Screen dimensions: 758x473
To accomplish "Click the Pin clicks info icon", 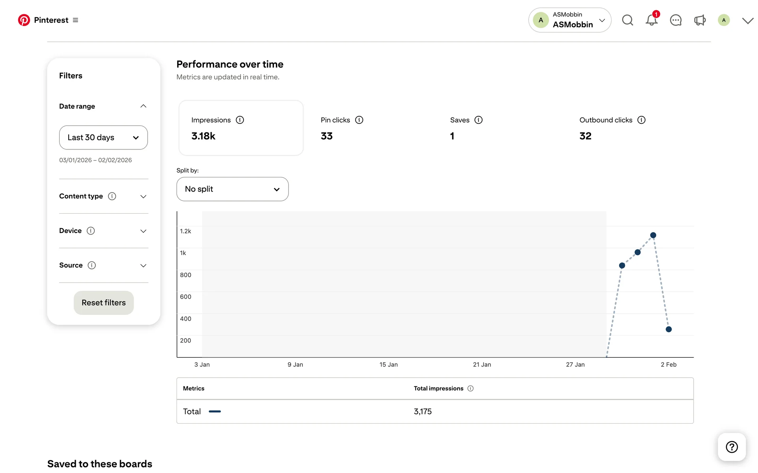I will click(359, 120).
